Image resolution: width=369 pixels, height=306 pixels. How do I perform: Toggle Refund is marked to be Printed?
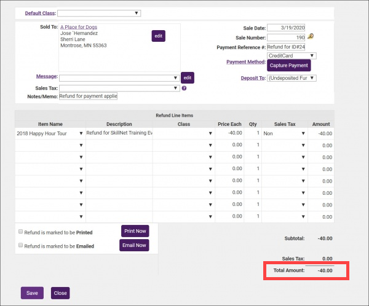coord(20,232)
